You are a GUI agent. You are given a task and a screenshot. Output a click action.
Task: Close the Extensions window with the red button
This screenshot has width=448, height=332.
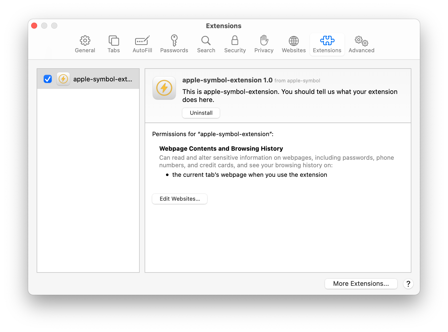(x=34, y=26)
